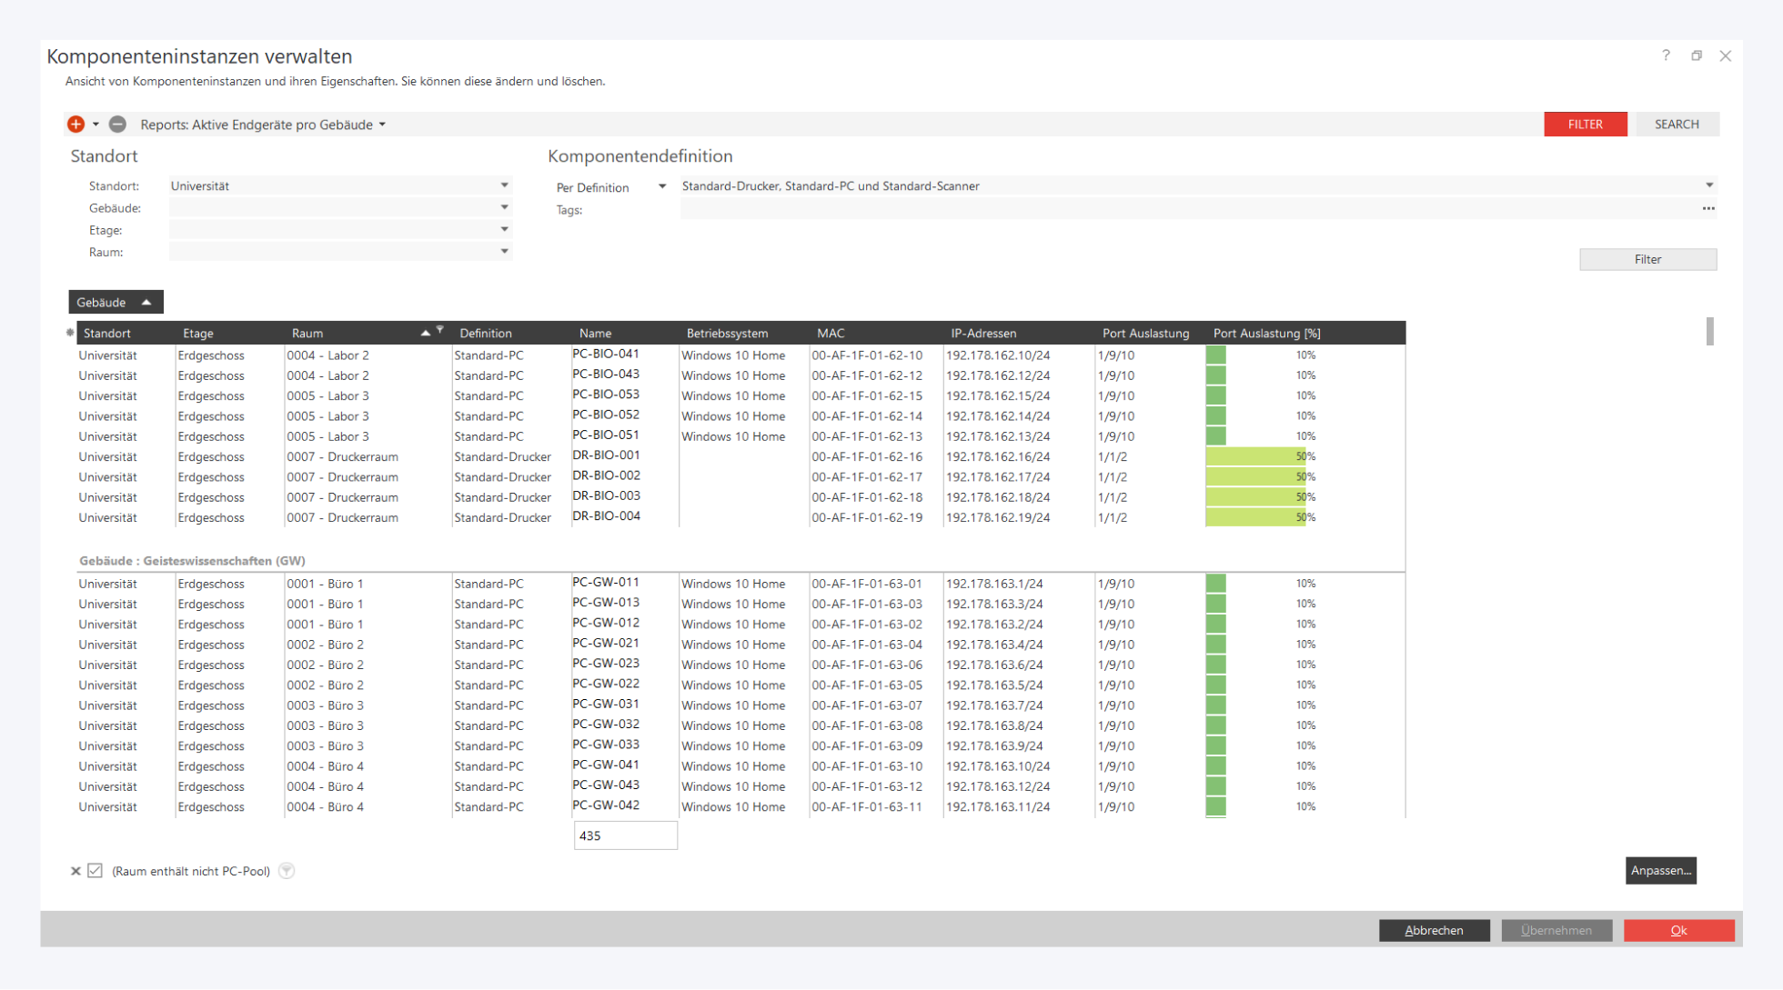Switch to the SEARCH tab

point(1676,125)
